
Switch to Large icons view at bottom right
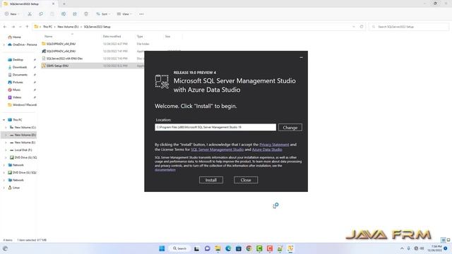(448, 240)
